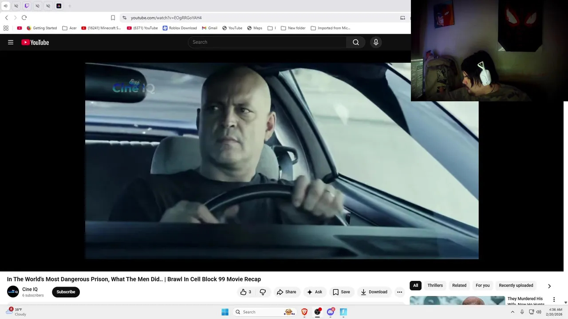Viewport: 568px width, 319px height.
Task: Open the Imported from Mic... folder
Action: click(331, 28)
